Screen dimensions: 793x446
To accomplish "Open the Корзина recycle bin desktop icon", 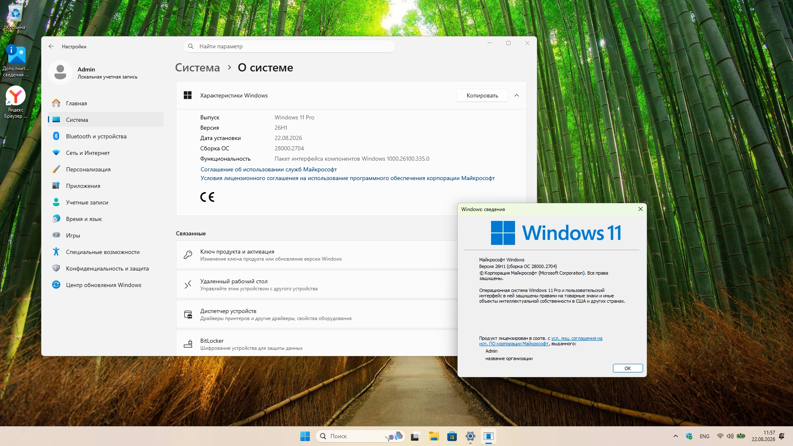I will coord(16,17).
